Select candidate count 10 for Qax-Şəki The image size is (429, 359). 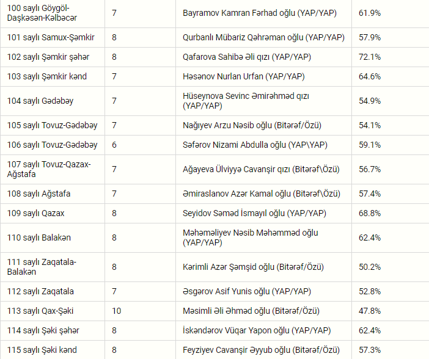(116, 311)
